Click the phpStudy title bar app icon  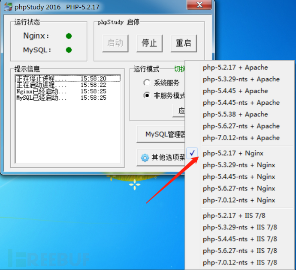(x=8, y=7)
